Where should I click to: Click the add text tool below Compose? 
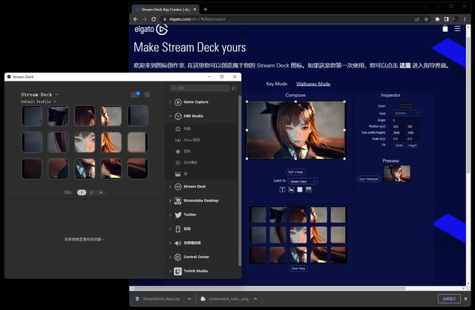point(282,190)
